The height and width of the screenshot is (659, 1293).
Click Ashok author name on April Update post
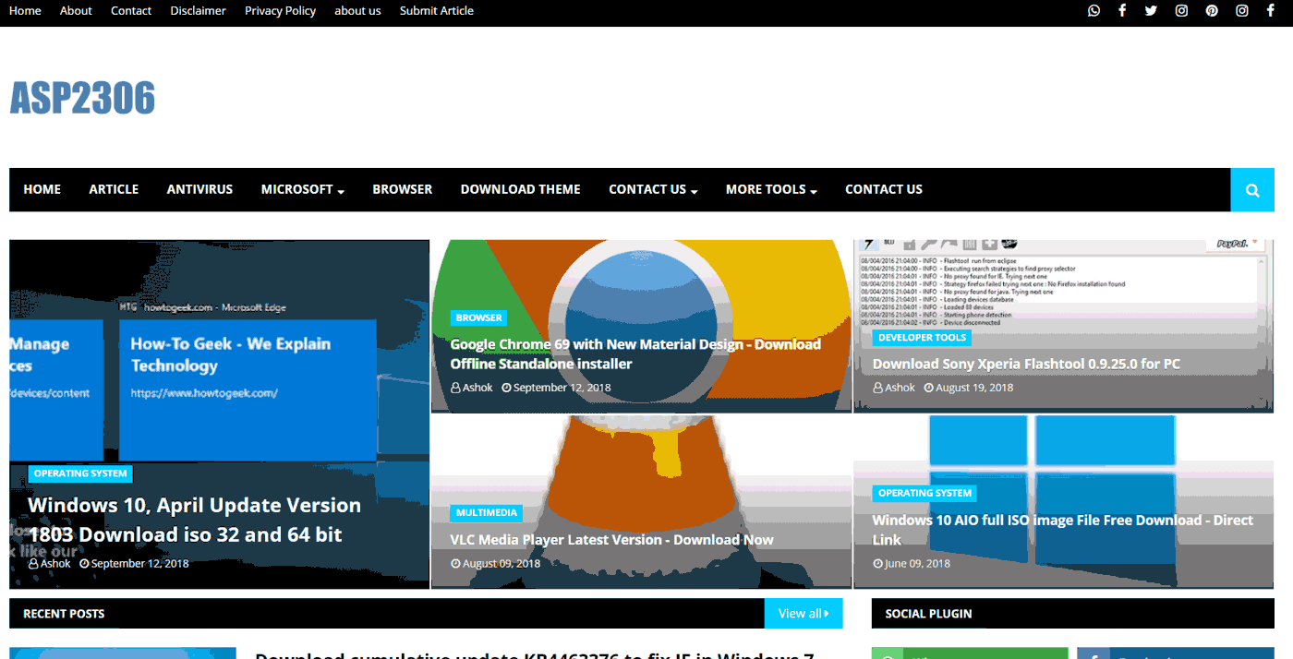55,564
